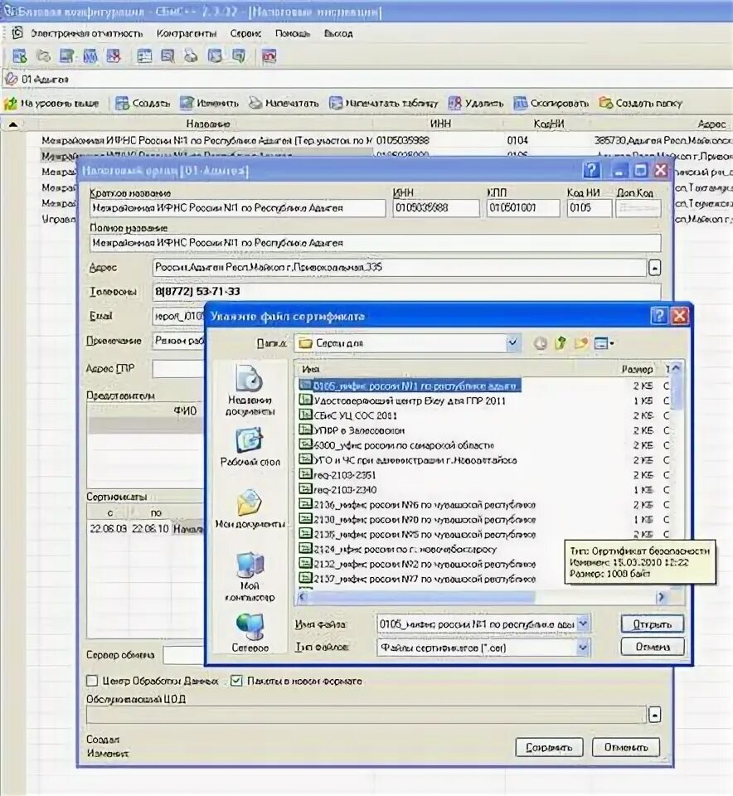Open the Папка folder dropdown
Viewport: 733px width, 796px height.
pos(512,343)
